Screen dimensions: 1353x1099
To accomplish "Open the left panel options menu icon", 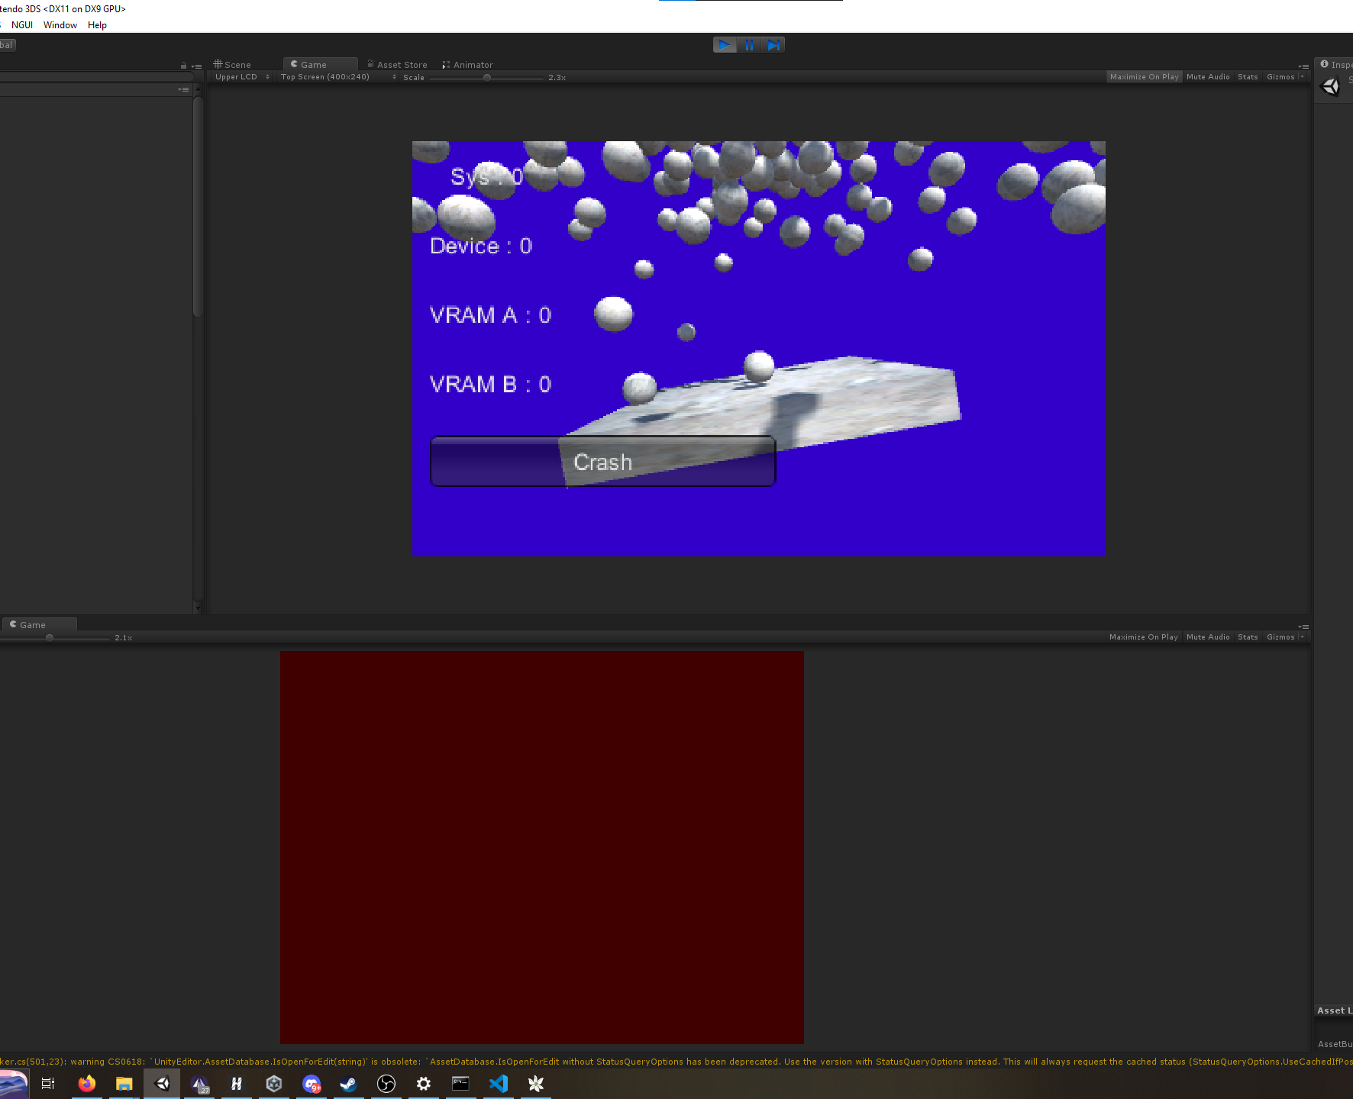I will (x=196, y=66).
